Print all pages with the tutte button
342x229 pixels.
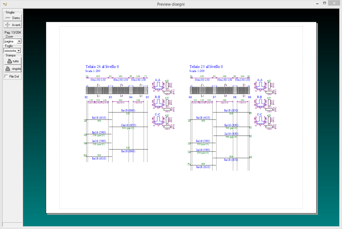[x=13, y=61]
